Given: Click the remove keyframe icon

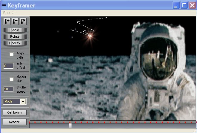Looking at the screenshot, I should click(15, 22).
